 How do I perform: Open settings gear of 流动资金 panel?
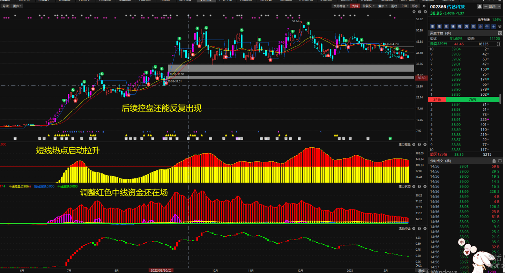pos(414,229)
